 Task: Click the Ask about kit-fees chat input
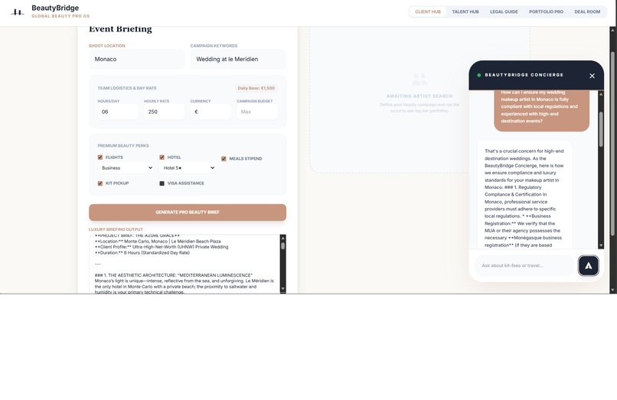524,265
